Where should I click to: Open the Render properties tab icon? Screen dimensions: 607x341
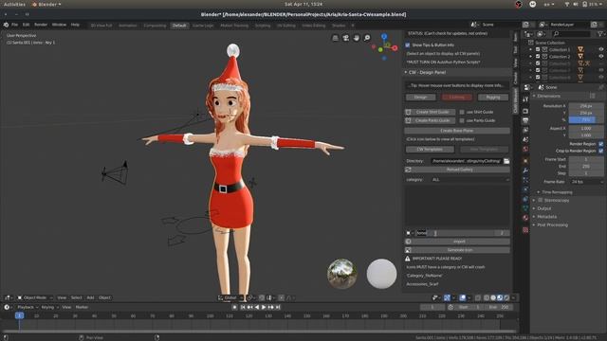[525, 111]
